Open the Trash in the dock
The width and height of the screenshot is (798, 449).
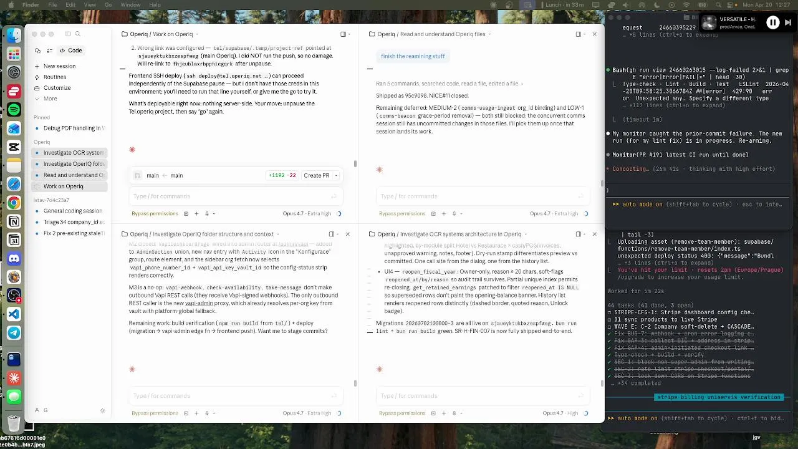[x=14, y=422]
